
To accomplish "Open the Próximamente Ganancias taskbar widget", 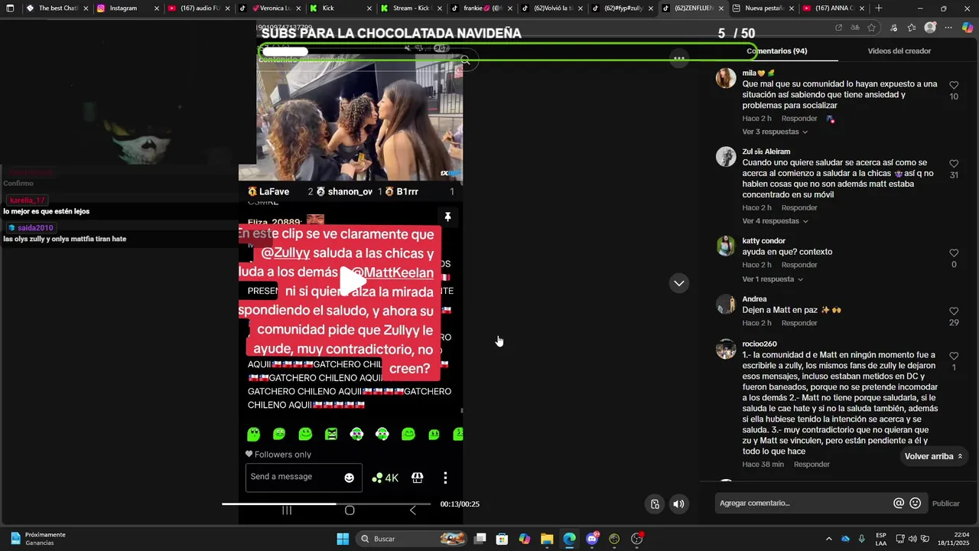I will pos(37,539).
